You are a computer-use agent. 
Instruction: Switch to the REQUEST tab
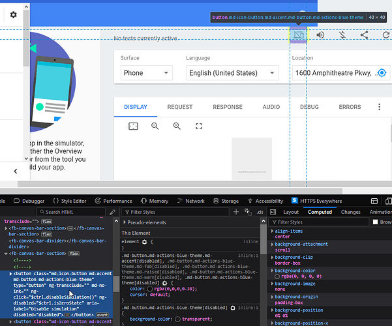[x=179, y=107]
